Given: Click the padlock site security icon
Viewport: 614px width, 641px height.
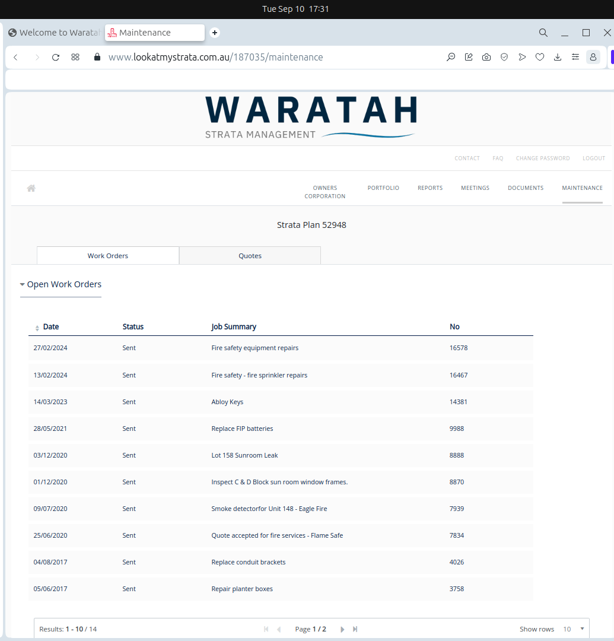Looking at the screenshot, I should pyautogui.click(x=97, y=57).
